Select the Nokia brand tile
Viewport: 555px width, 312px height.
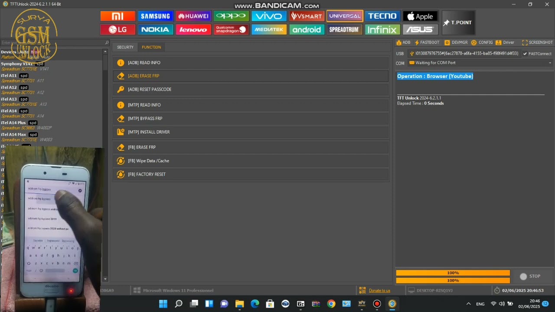point(155,29)
